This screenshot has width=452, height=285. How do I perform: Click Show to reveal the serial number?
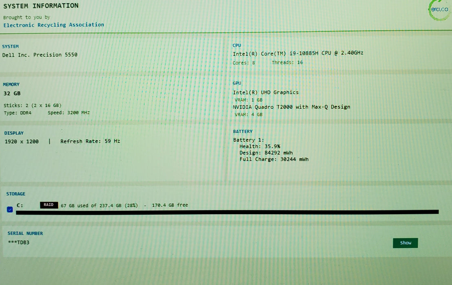tap(405, 243)
